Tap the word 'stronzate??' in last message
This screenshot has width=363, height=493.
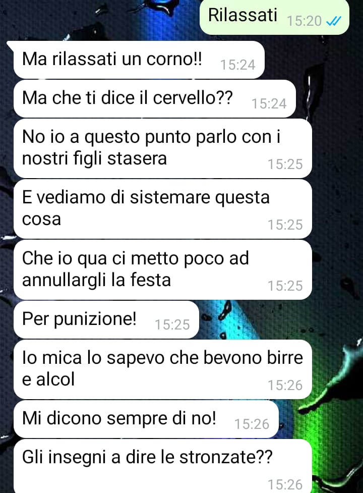coord(226,457)
